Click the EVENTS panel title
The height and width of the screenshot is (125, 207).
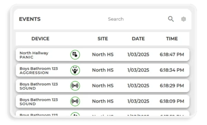30,19
